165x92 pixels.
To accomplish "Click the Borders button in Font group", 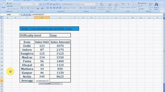I will (x=34, y=8).
